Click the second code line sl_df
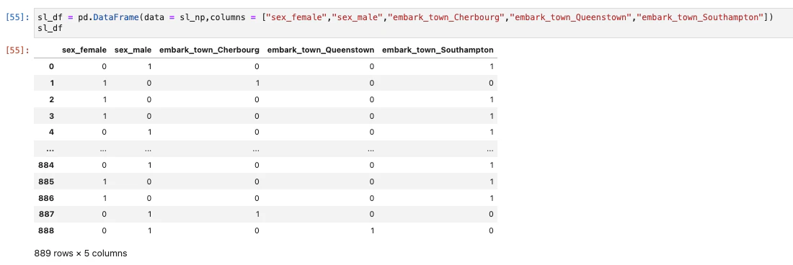Screen dimensions: 793x265 (50, 28)
